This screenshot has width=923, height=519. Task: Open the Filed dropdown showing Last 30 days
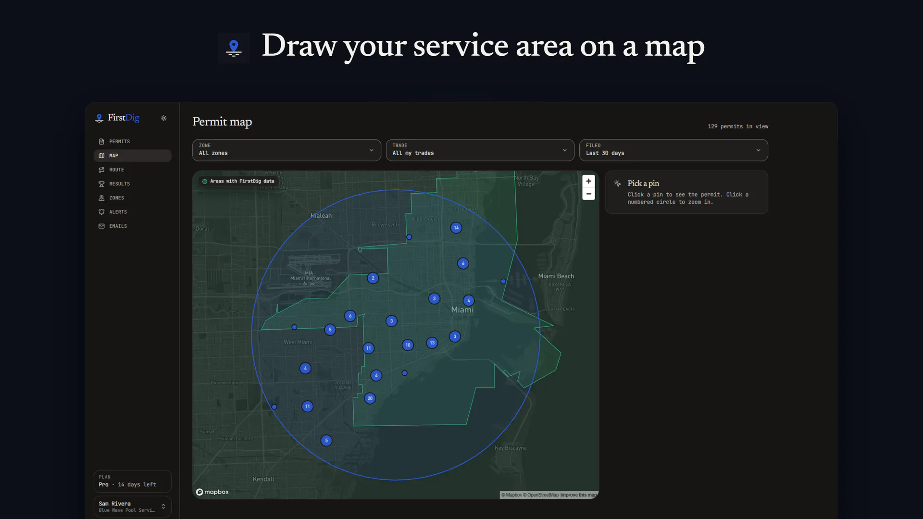674,150
